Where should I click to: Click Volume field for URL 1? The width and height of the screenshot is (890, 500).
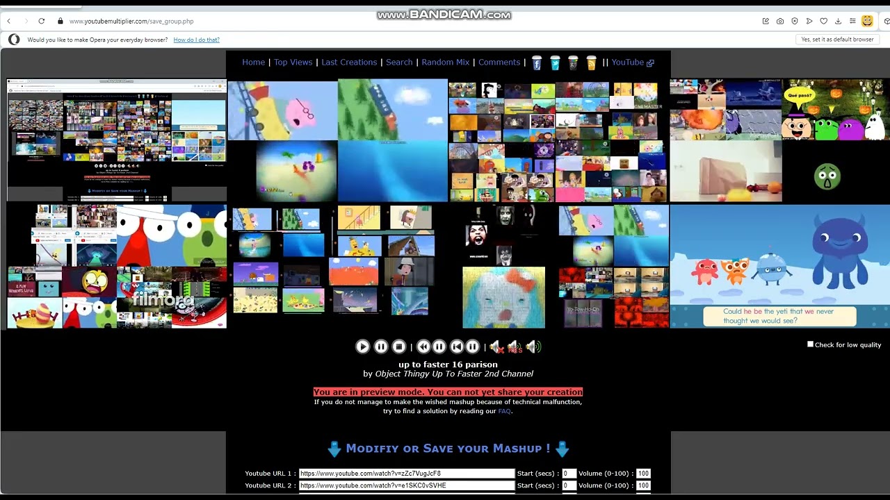[x=643, y=474]
